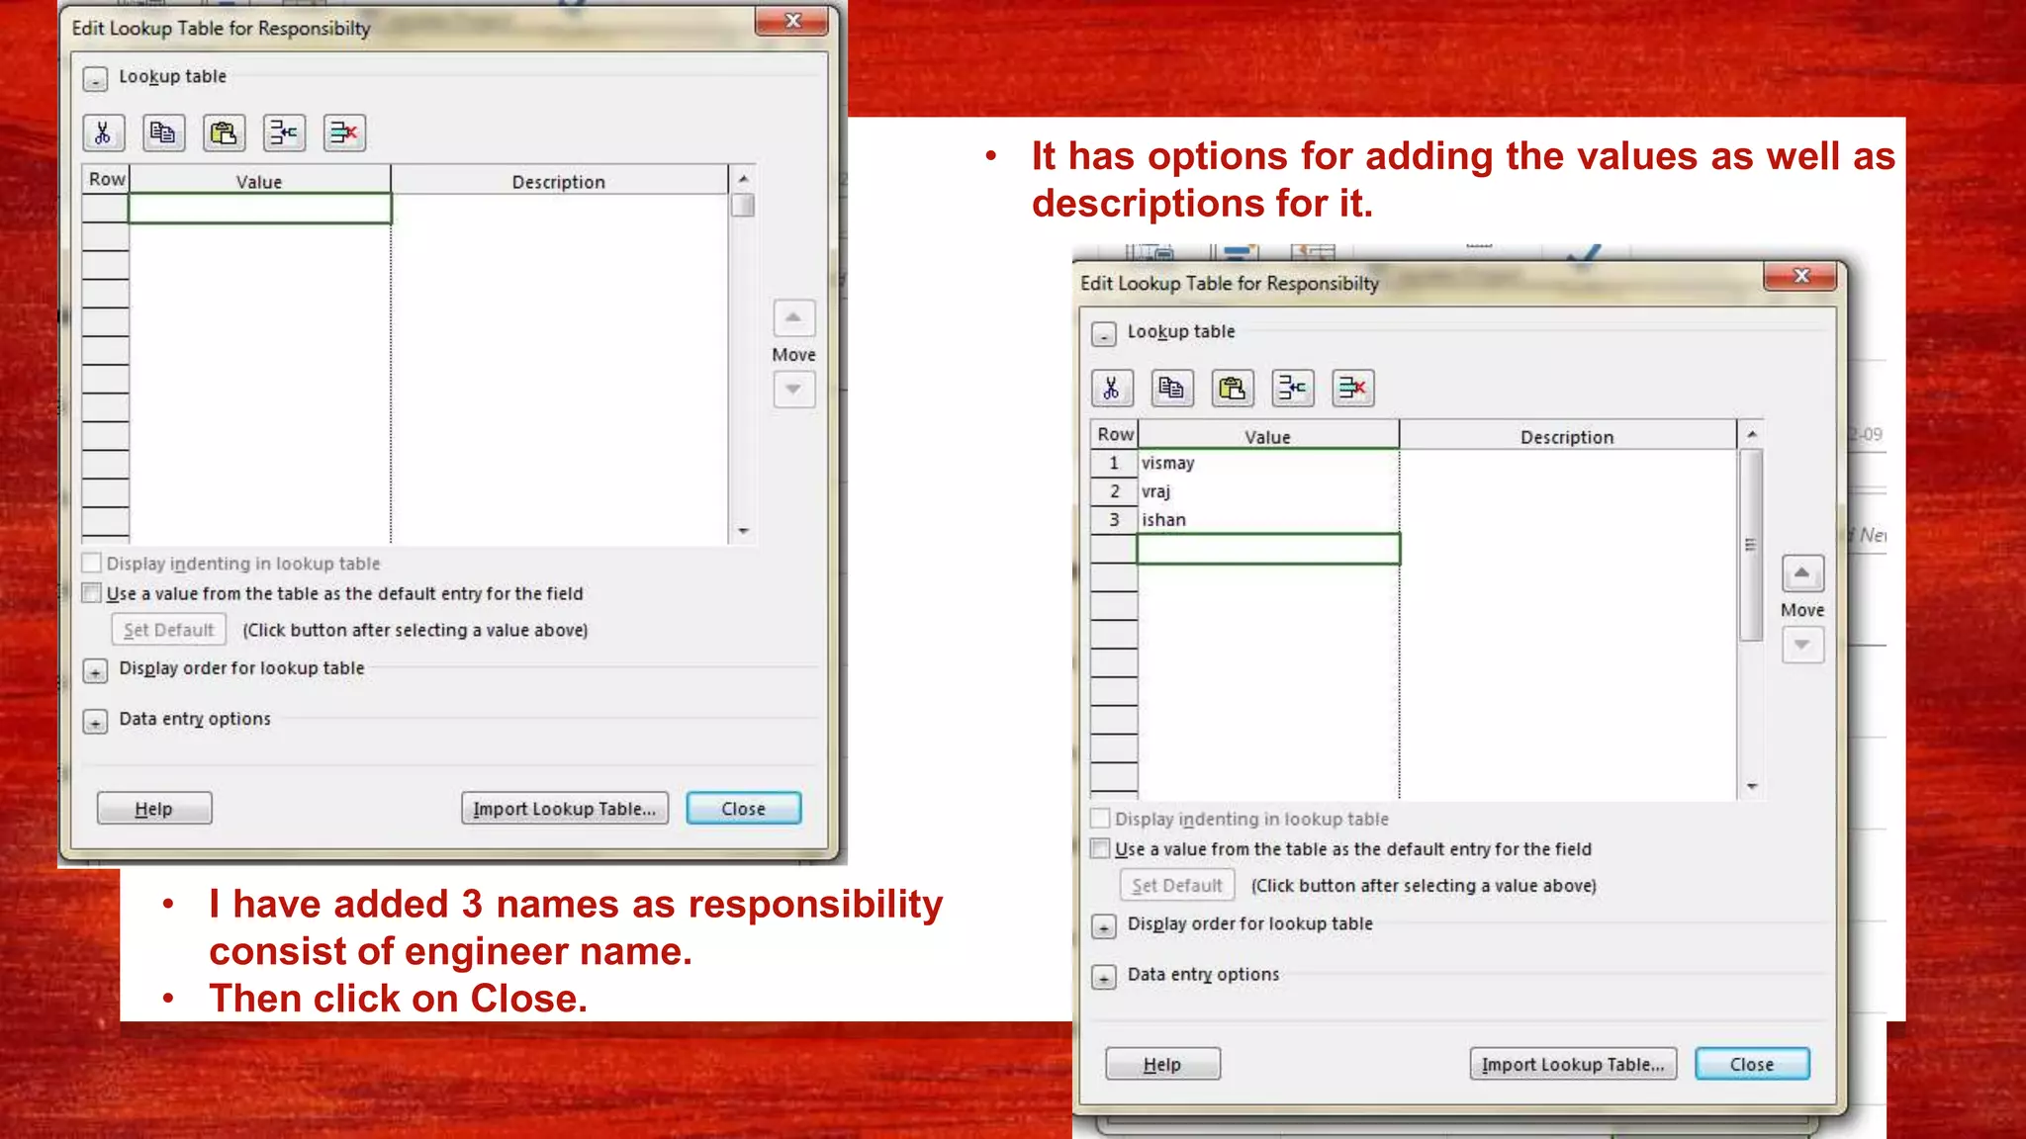Enable default entry value checkbox in right dialog
This screenshot has height=1139, width=2026.
pyautogui.click(x=1100, y=848)
